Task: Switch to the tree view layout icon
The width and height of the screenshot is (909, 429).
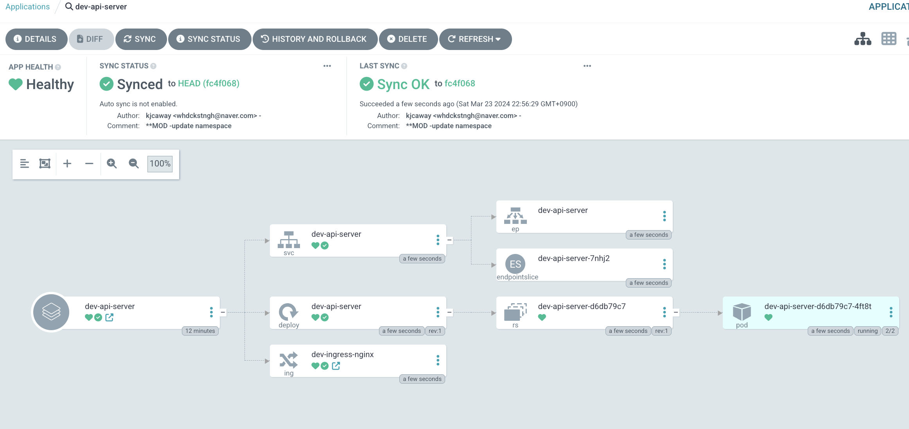Action: pos(862,39)
